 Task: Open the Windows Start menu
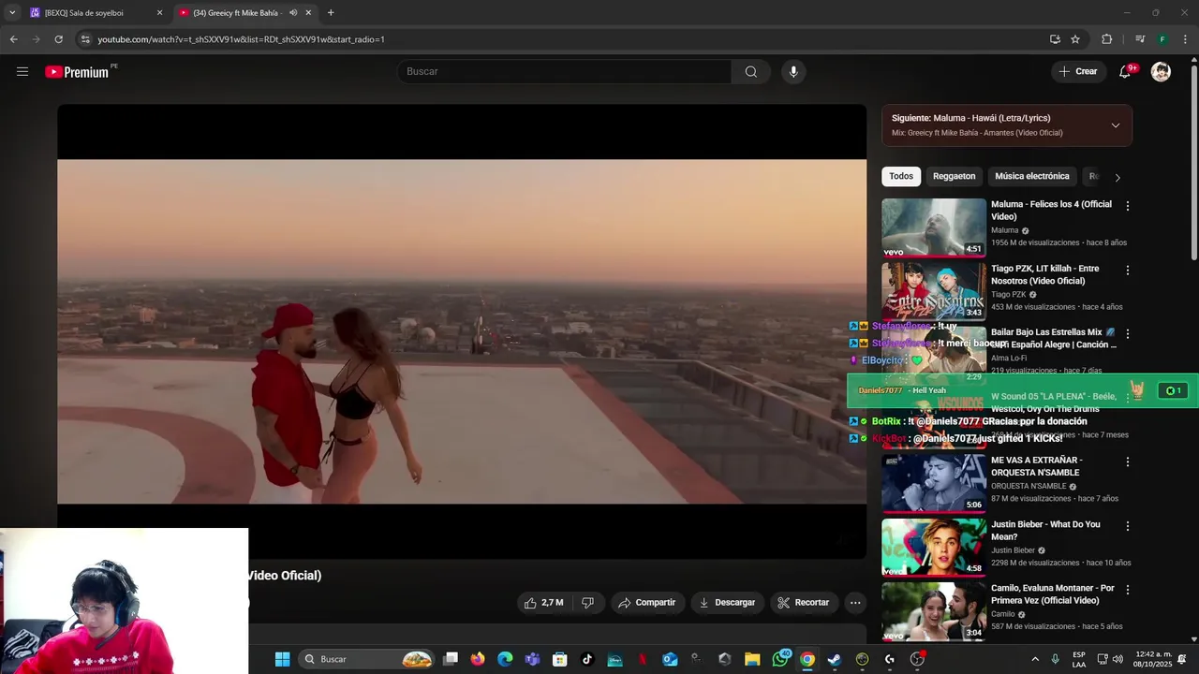tap(282, 659)
